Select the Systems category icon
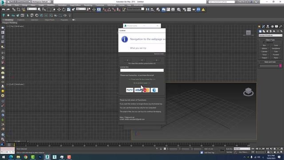 pyautogui.click(x=281, y=31)
